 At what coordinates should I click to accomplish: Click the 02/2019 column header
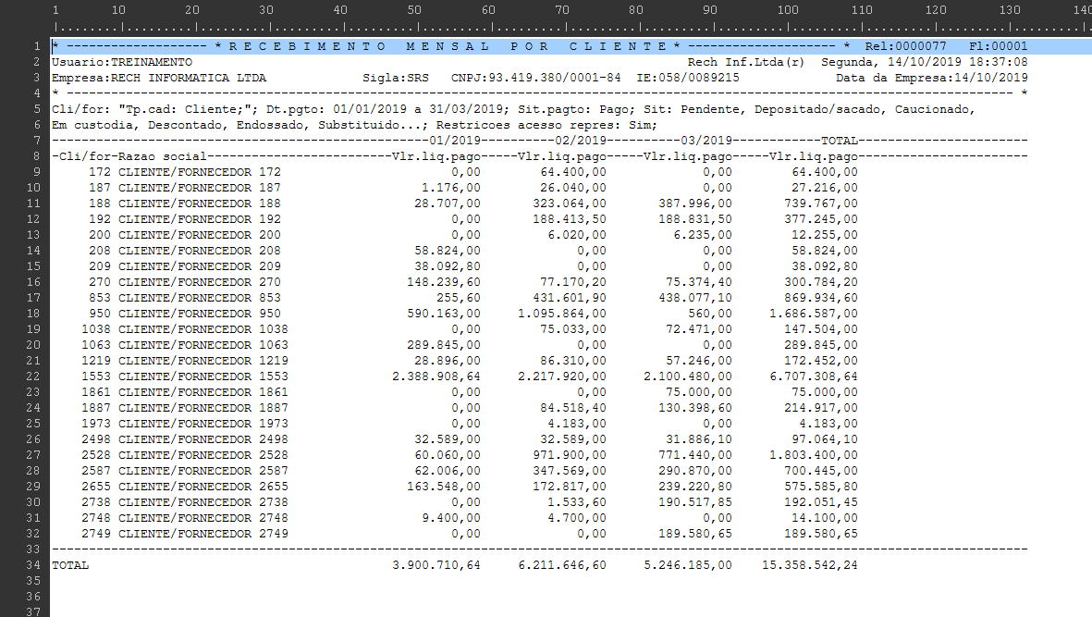(581, 141)
